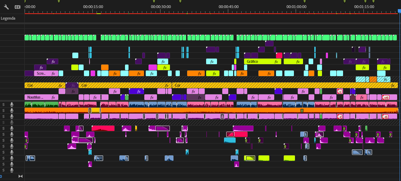This screenshot has height=181, width=401.
Task: Click the red + badge on the pink video clip
Action: 340,91
